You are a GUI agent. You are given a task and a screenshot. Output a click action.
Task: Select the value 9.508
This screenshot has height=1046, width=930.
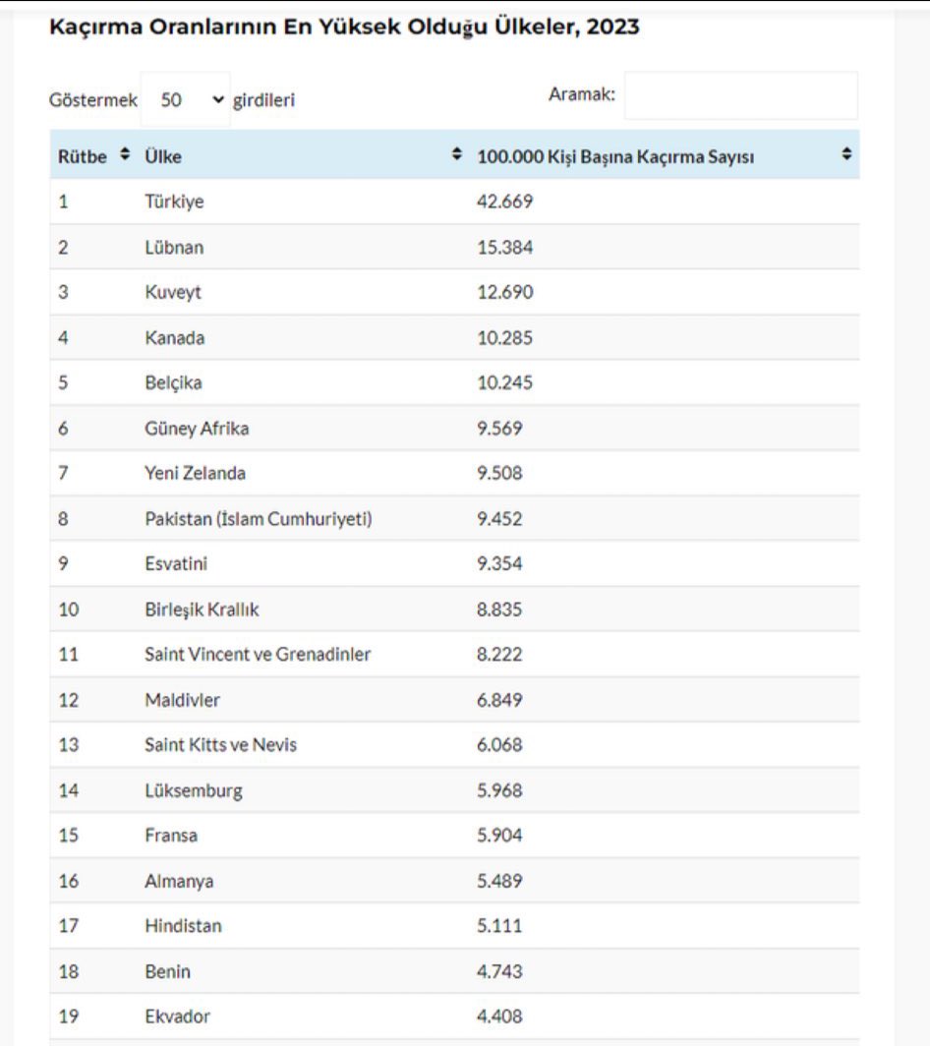pyautogui.click(x=499, y=473)
